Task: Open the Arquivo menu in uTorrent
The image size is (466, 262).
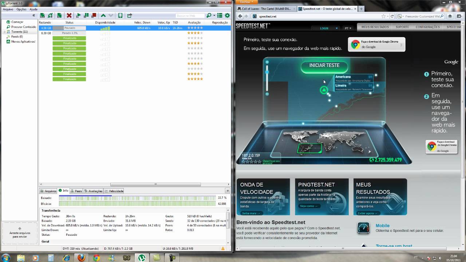Action: [x=8, y=9]
